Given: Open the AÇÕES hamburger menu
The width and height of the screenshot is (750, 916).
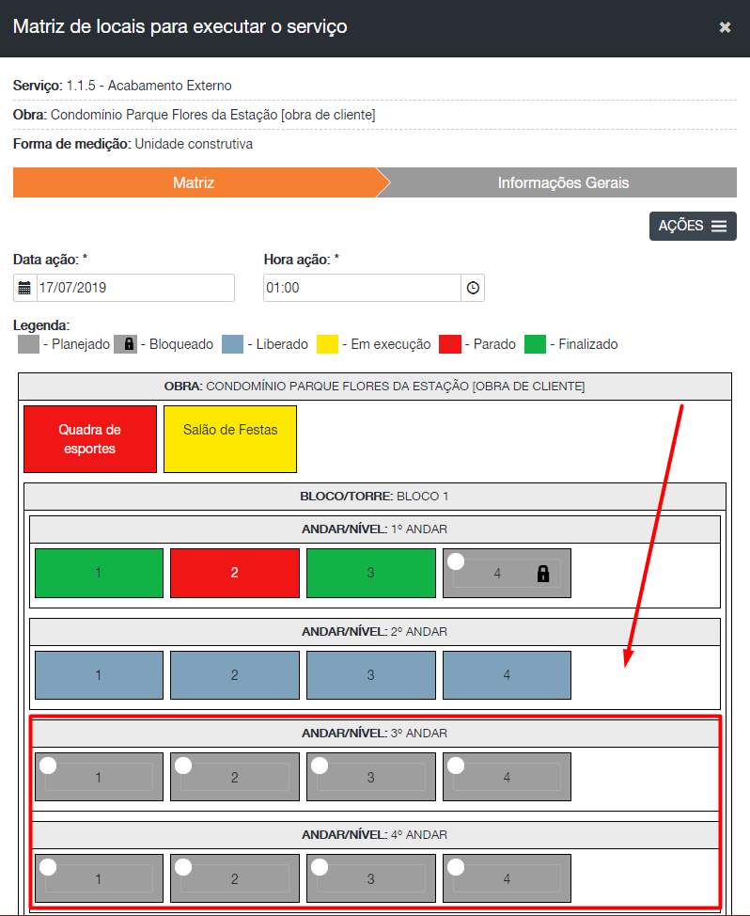Looking at the screenshot, I should click(x=693, y=226).
